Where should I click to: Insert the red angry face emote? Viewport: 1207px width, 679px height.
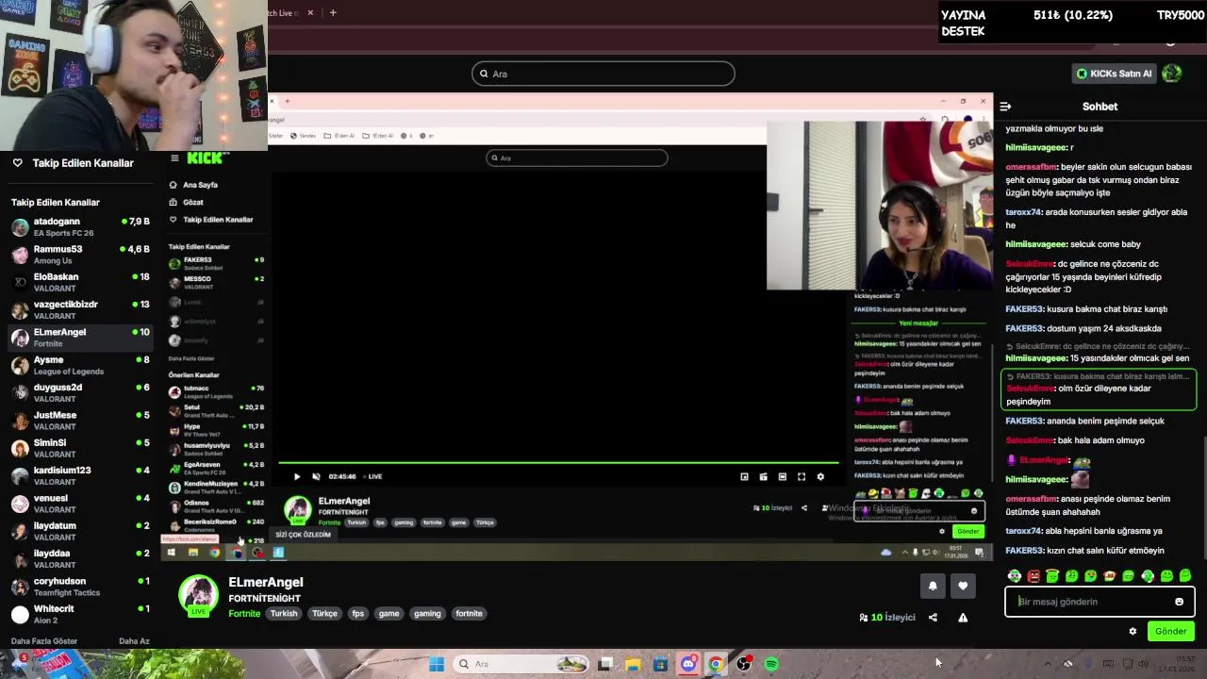pos(1033,575)
